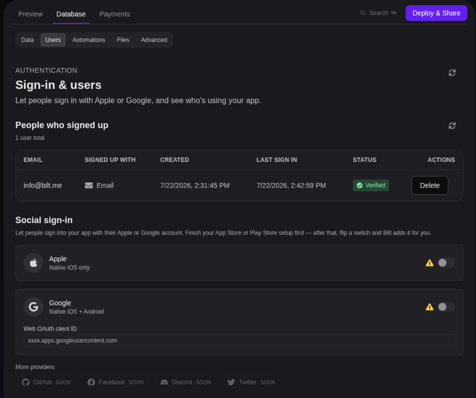476x398 pixels.
Task: Click the Twitter bird icon
Action: 231,382
